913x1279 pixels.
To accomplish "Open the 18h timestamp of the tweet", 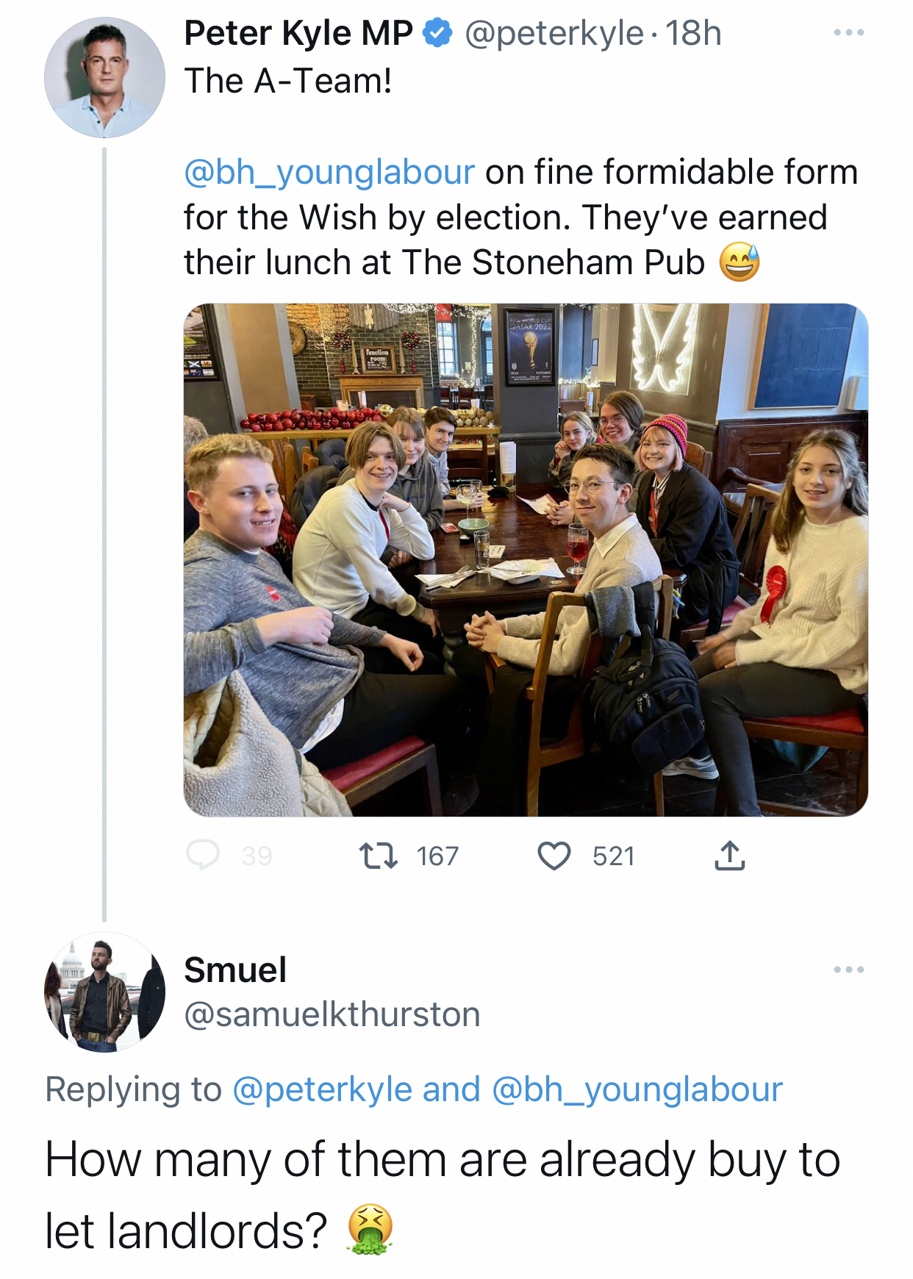I will point(693,34).
